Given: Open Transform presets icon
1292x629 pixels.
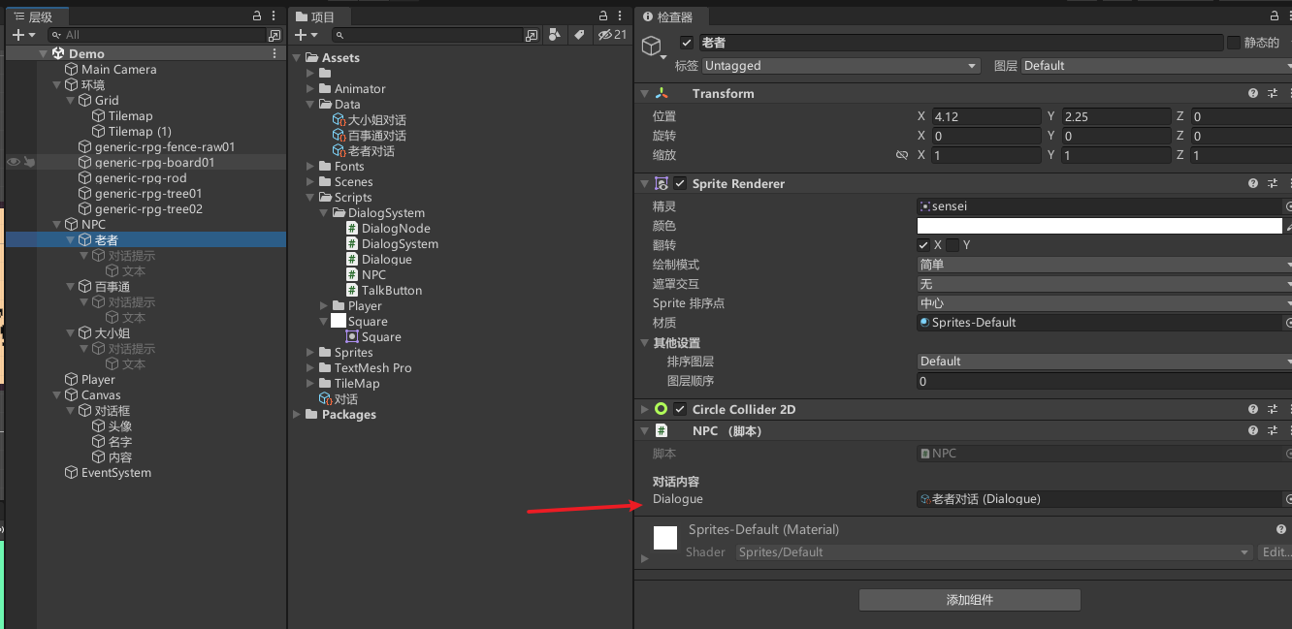Looking at the screenshot, I should pyautogui.click(x=1272, y=94).
